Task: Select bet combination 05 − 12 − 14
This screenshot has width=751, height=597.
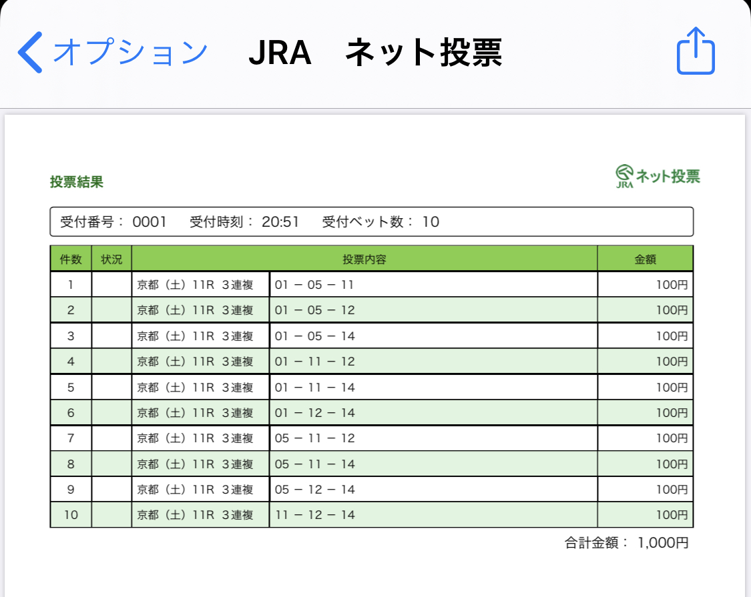Action: pos(314,490)
